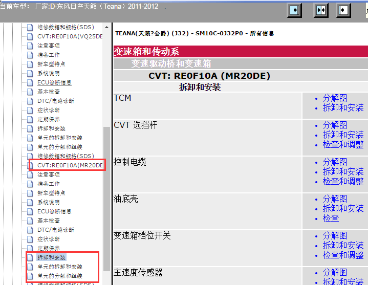Click the first pane layout toolbar button
Viewport: 368px width, 285px height.
294,10
